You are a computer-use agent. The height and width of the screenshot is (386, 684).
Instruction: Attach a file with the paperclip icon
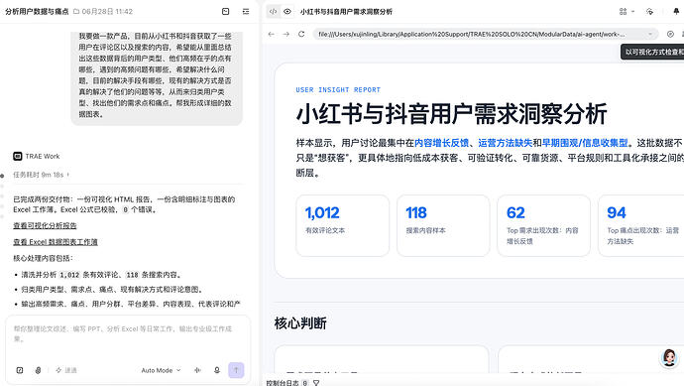(38, 370)
